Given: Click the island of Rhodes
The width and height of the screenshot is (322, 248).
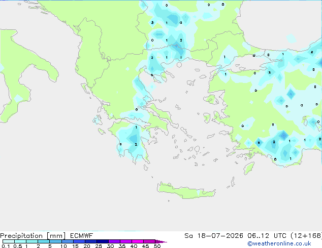Looking at the screenshot, I should [249, 168].
